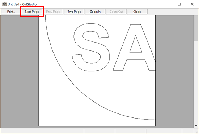Click the grayed-out Prev Page button

(53, 12)
